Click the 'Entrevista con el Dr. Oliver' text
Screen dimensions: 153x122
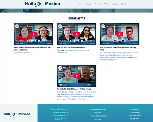[22, 53]
